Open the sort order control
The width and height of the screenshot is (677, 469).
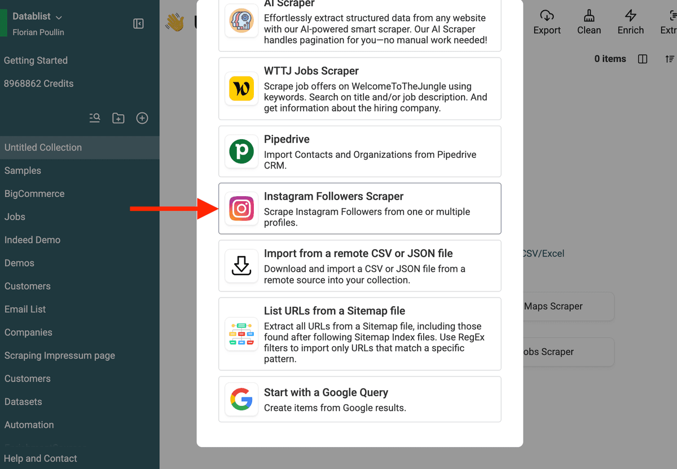(669, 59)
